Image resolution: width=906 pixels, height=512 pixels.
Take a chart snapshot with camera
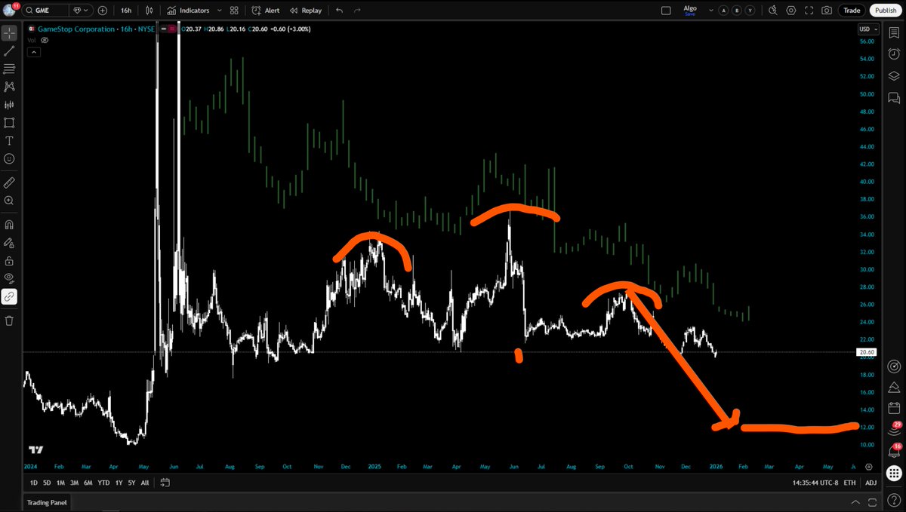(x=827, y=11)
